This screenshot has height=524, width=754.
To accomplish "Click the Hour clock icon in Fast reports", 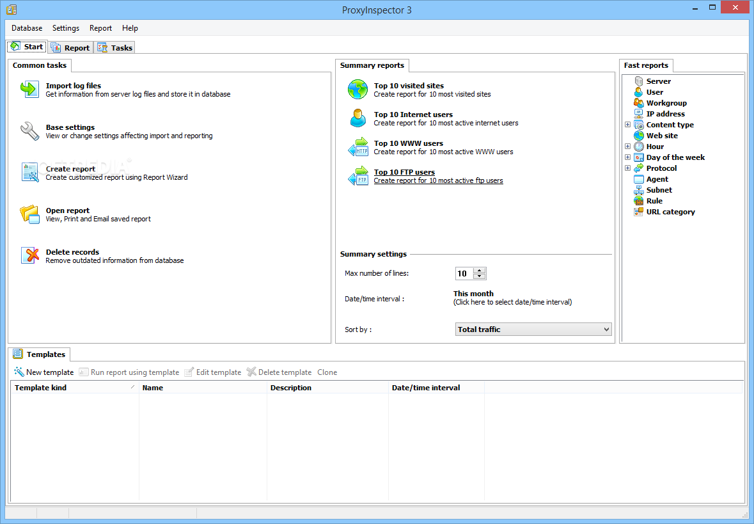I will point(639,147).
